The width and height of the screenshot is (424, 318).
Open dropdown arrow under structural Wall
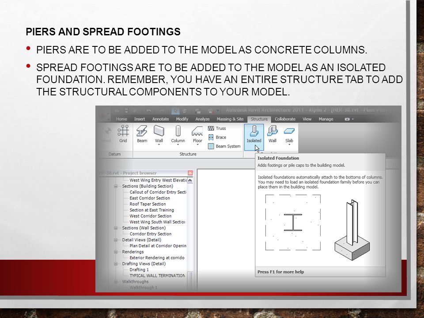tap(159, 145)
